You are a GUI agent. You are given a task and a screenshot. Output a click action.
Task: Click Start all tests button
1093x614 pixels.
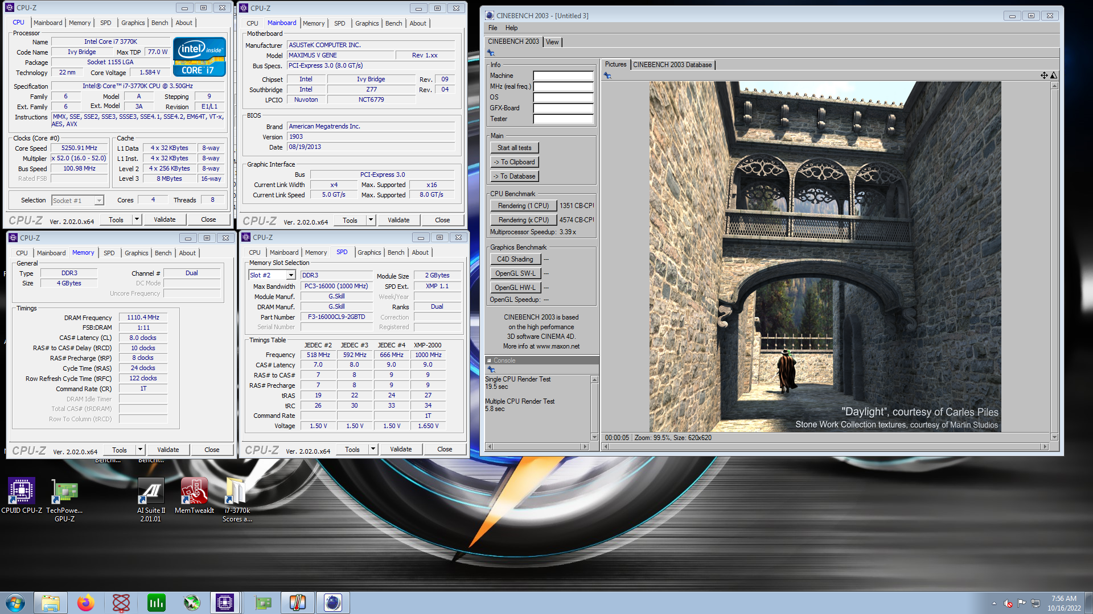tap(514, 148)
